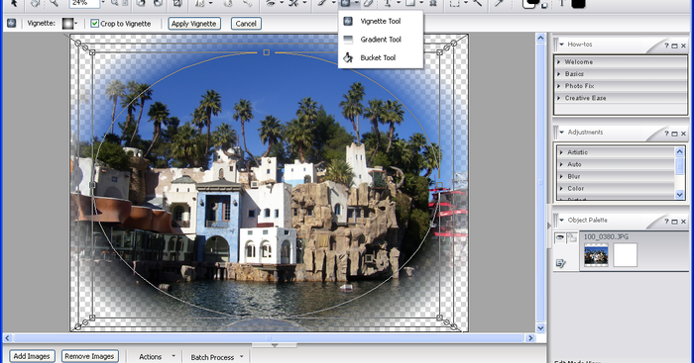Click the Remove Images button

pyautogui.click(x=89, y=356)
